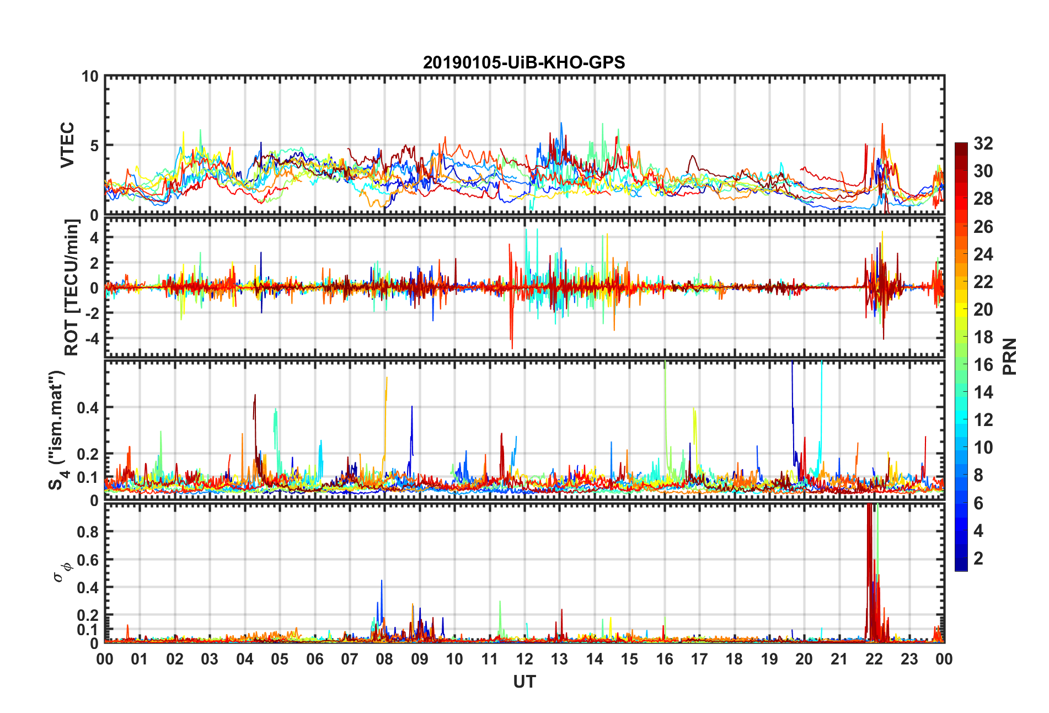Click the PRN colorbar gradient strip

tap(961, 356)
